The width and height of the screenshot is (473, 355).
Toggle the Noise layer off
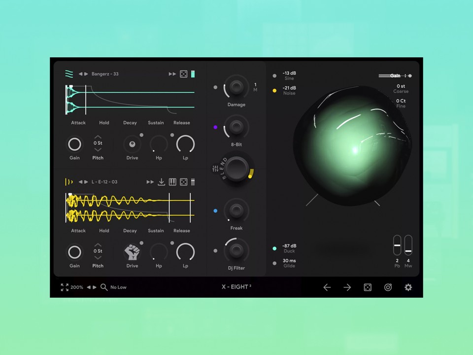274,90
